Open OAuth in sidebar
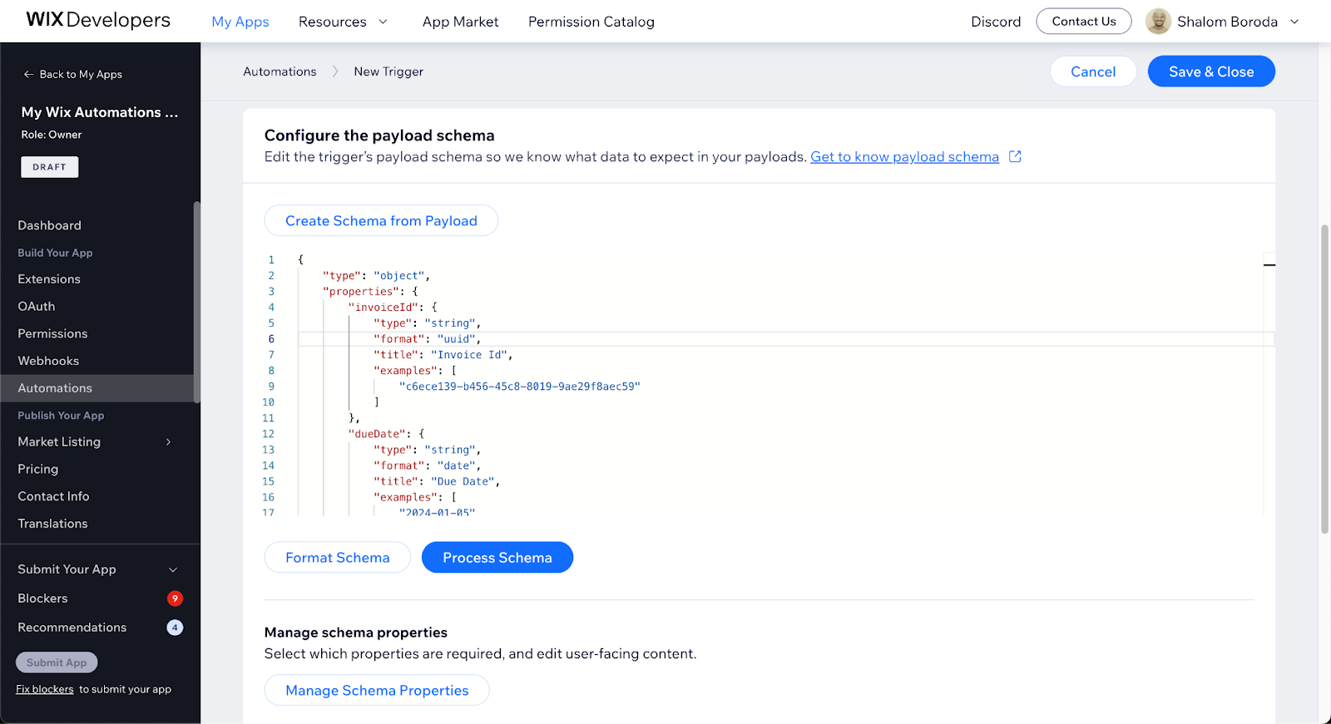 (37, 307)
